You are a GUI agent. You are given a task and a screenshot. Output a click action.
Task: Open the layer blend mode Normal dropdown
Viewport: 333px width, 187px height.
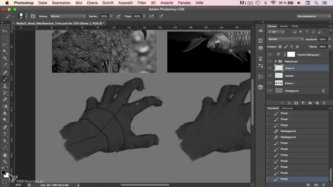coord(285,39)
